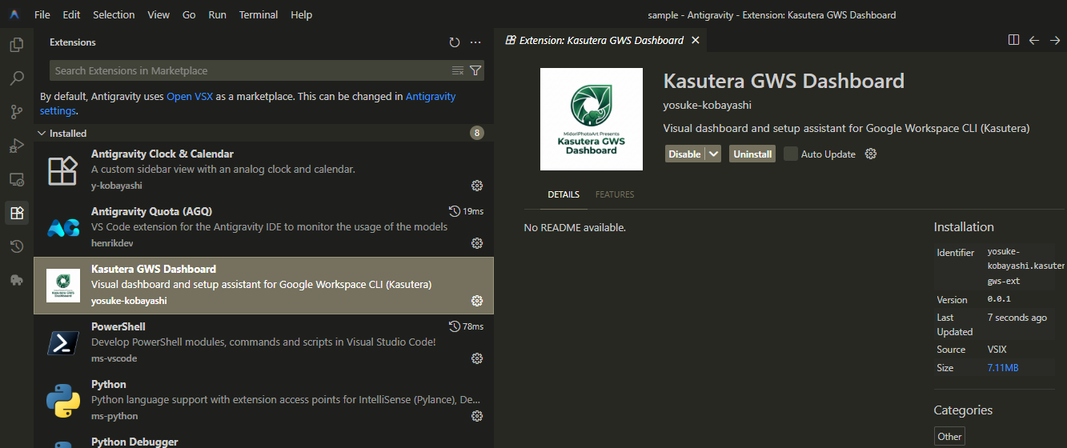The height and width of the screenshot is (448, 1067).
Task: Open the Terminal menu
Action: coord(259,14)
